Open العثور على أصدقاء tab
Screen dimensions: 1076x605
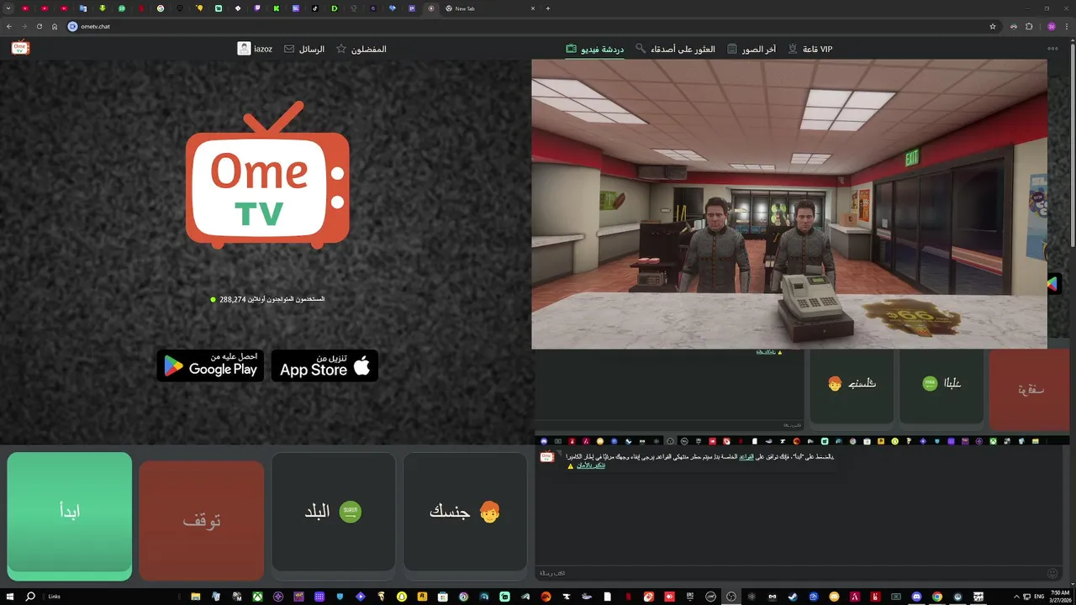click(x=675, y=49)
